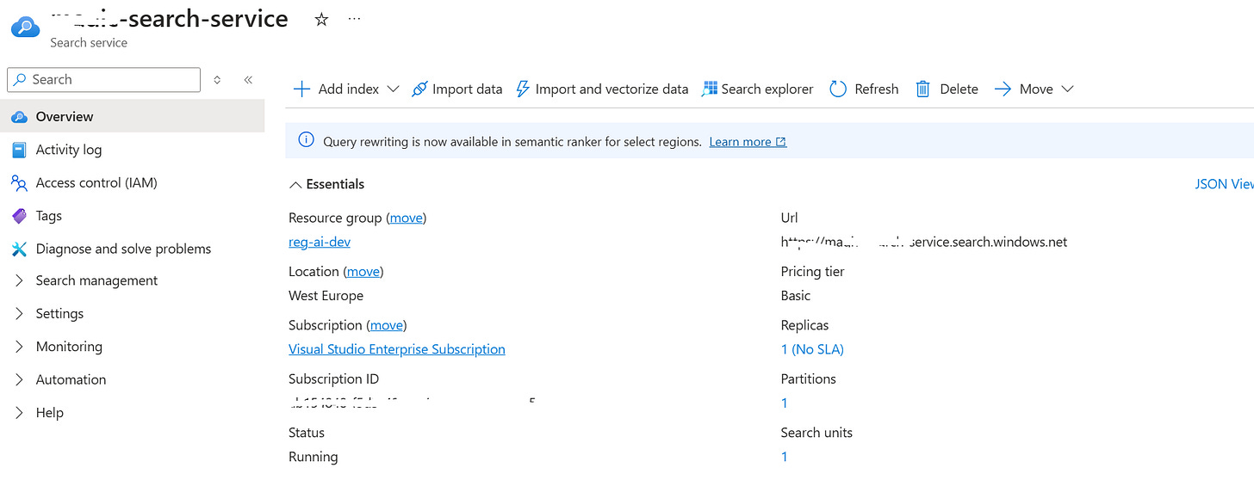The height and width of the screenshot is (480, 1254).
Task: Click the lightning icon for Import and vectorize
Action: (x=522, y=89)
